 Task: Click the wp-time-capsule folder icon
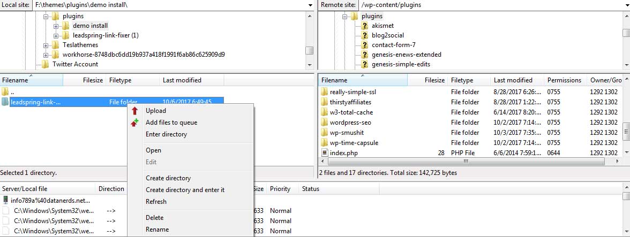(x=325, y=143)
